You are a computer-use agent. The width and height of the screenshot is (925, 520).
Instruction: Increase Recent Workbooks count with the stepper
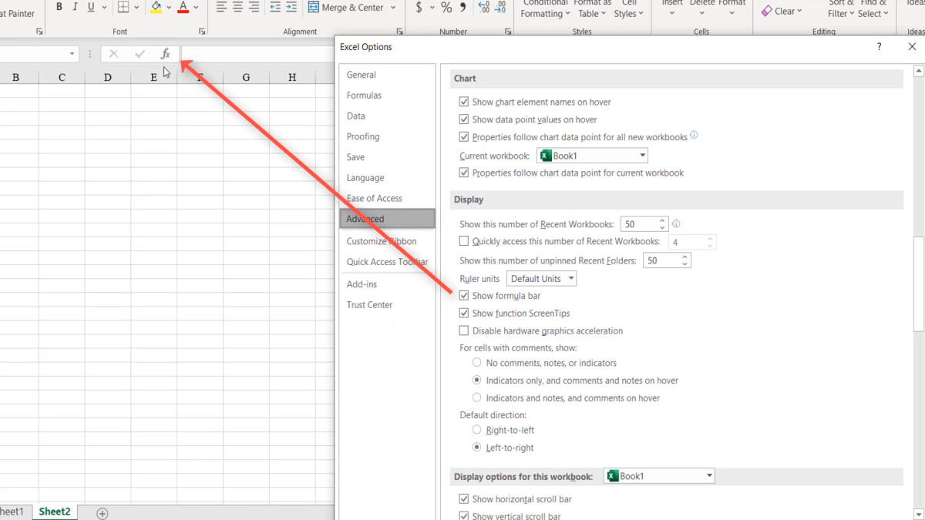(x=661, y=220)
